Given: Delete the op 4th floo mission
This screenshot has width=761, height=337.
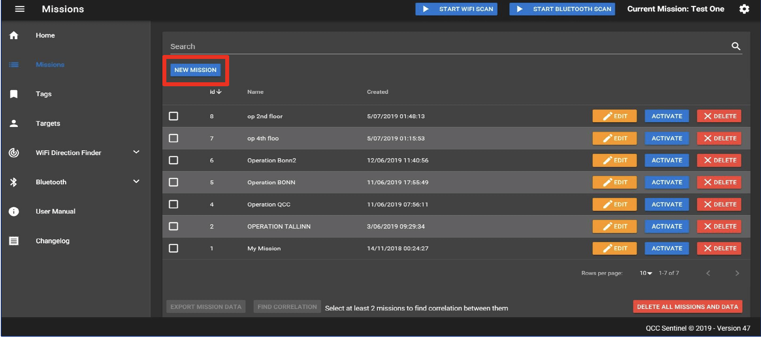Looking at the screenshot, I should click(719, 138).
